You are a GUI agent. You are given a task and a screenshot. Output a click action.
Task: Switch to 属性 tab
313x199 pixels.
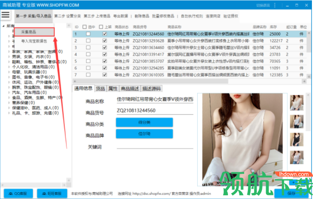113,89
